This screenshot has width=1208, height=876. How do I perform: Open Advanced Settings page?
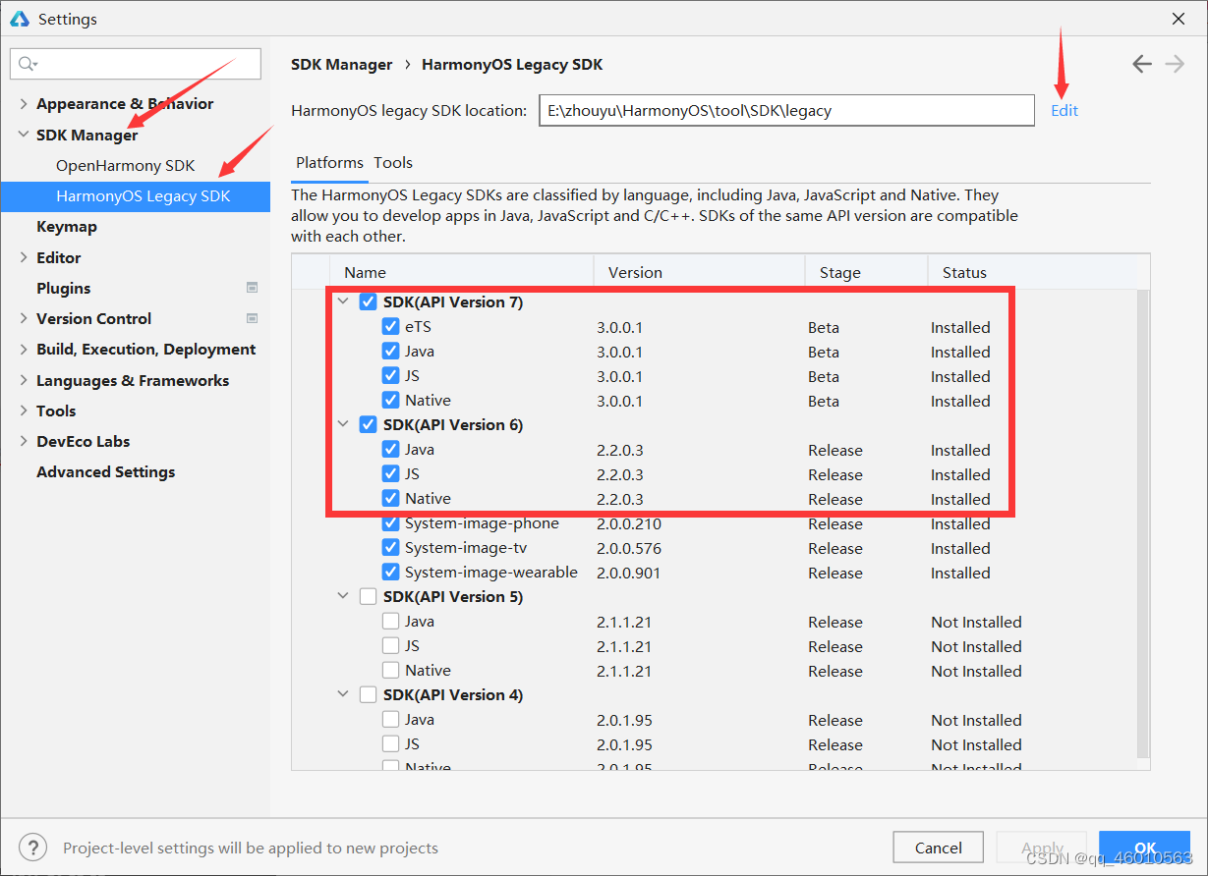[x=106, y=472]
